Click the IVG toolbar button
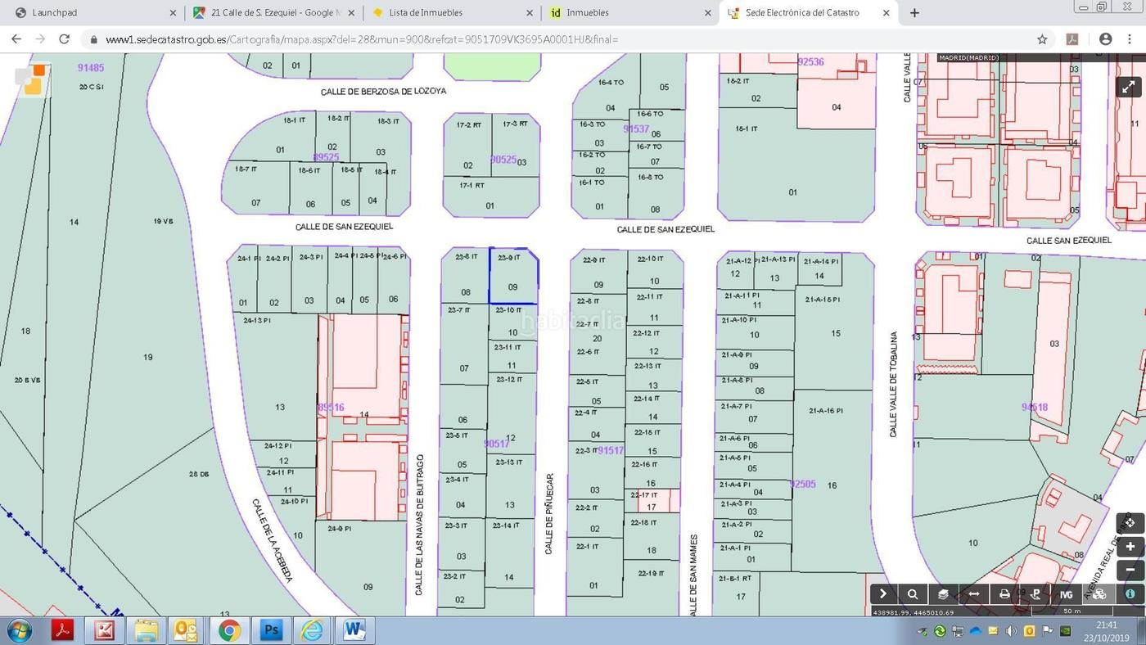This screenshot has height=645, width=1146. tap(1066, 594)
